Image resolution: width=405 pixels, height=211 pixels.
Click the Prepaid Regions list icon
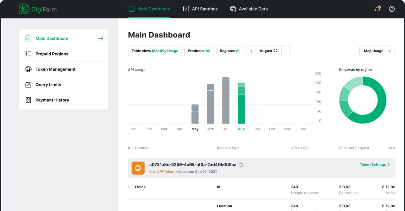pyautogui.click(x=28, y=54)
